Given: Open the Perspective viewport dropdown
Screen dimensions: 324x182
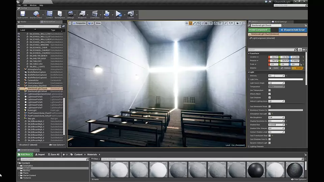Looking at the screenshot, I should point(79,23).
